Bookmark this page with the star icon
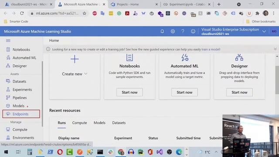Image resolution: width=279 pixels, height=157 pixels. [84, 13]
